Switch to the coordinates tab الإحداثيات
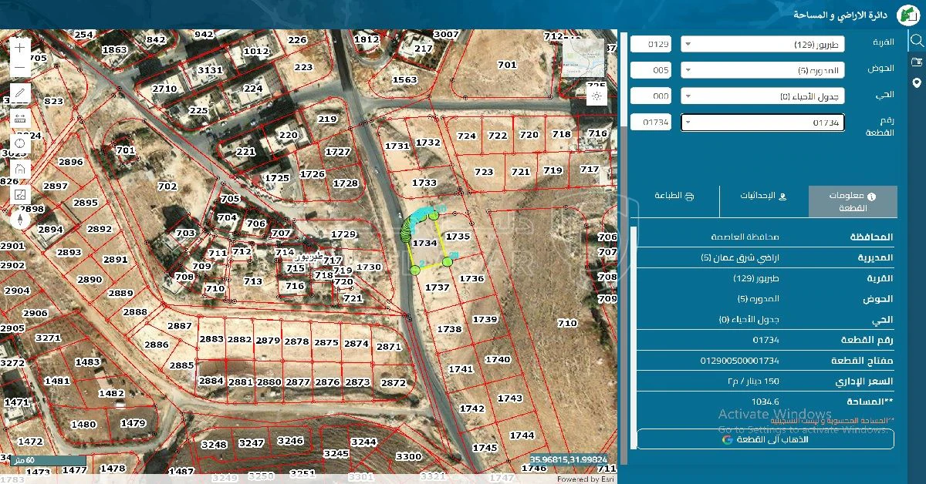The height and width of the screenshot is (484, 926). [x=764, y=202]
